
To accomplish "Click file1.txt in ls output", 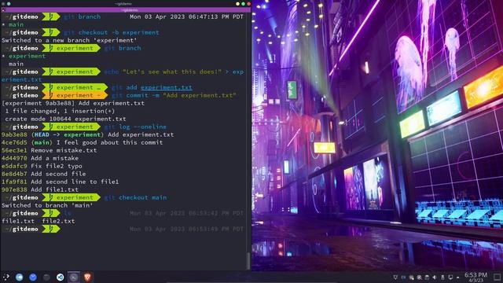I will coord(18,221).
